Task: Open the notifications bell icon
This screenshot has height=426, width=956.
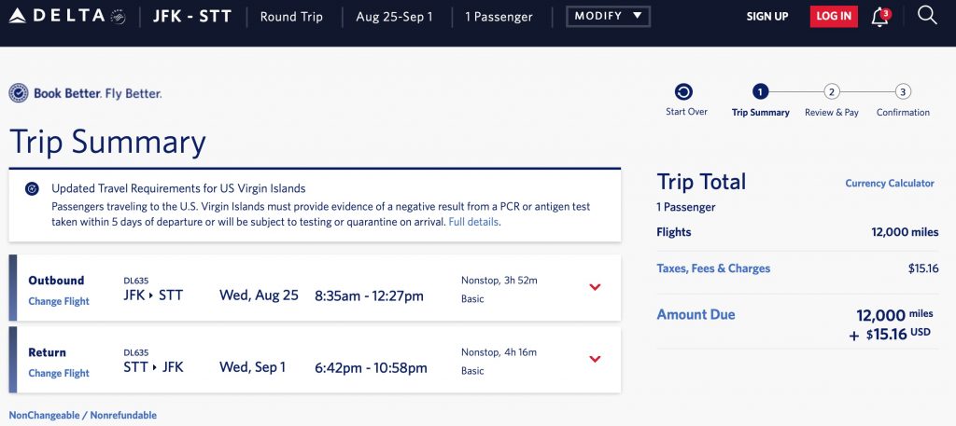Action: click(879, 17)
